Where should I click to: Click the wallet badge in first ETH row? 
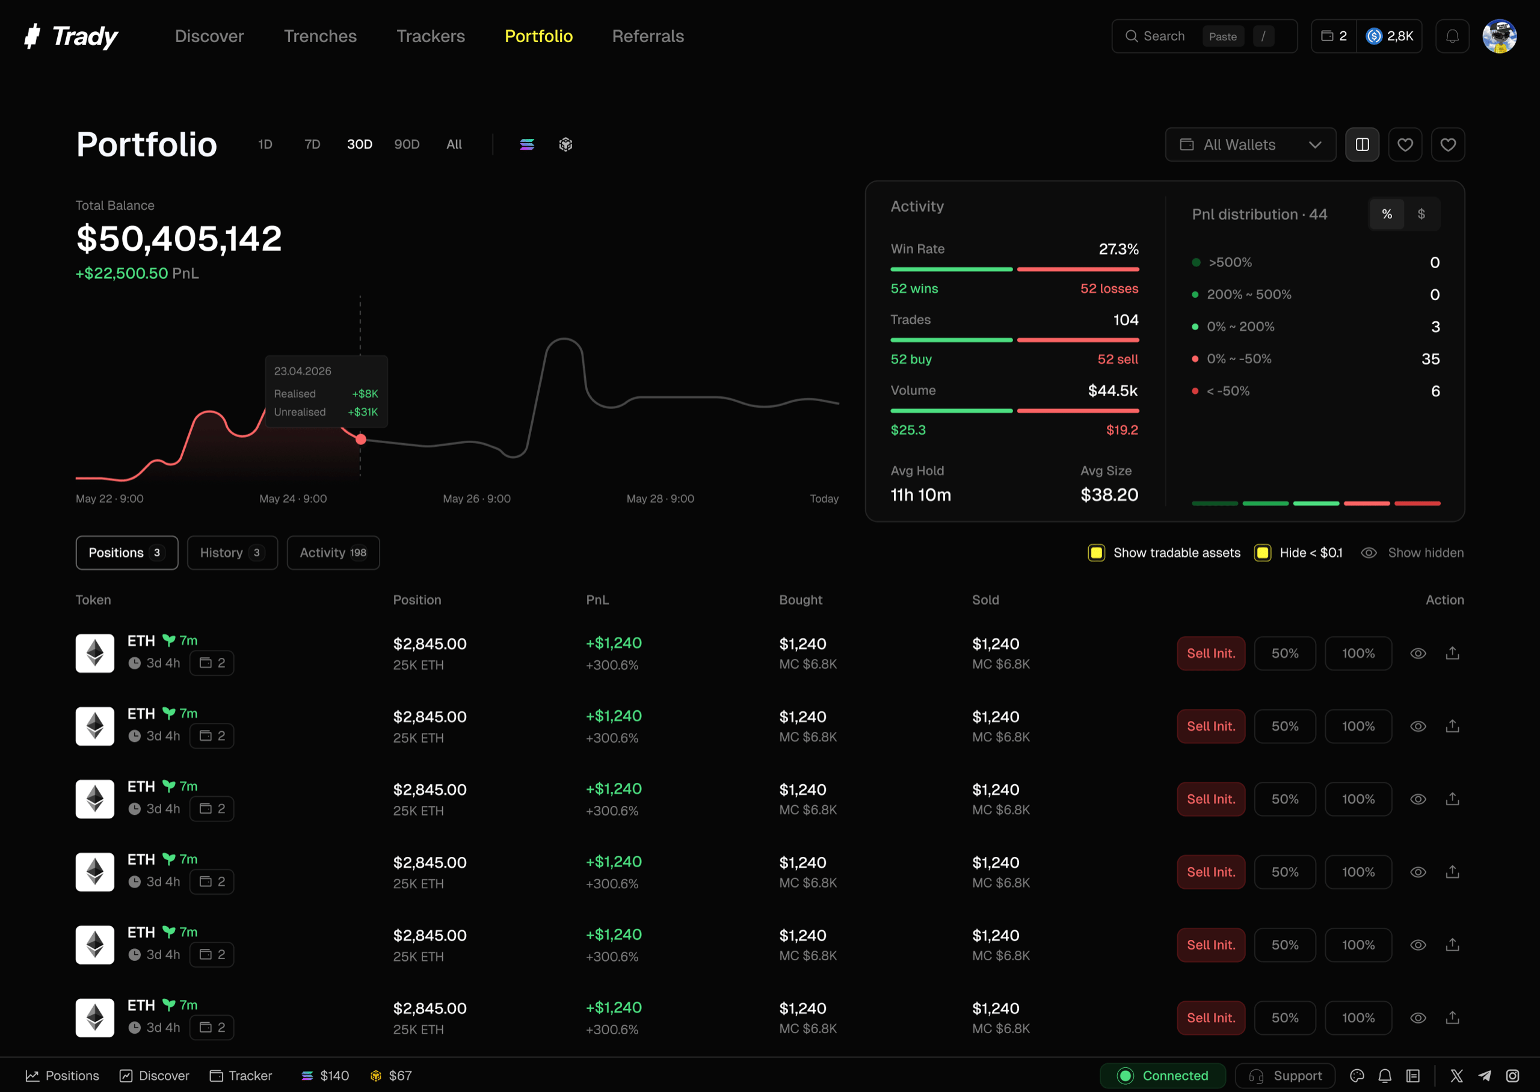click(212, 663)
